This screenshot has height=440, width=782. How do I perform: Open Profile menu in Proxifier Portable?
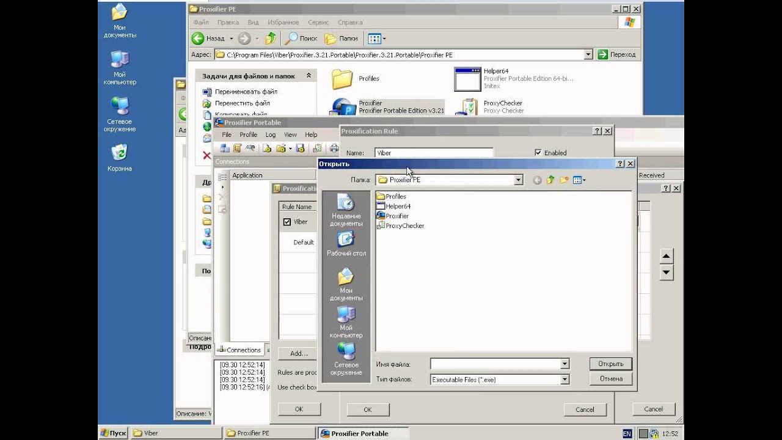[x=248, y=134]
